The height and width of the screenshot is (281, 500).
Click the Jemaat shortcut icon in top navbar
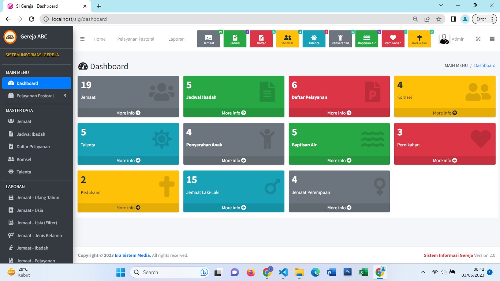[x=209, y=39]
